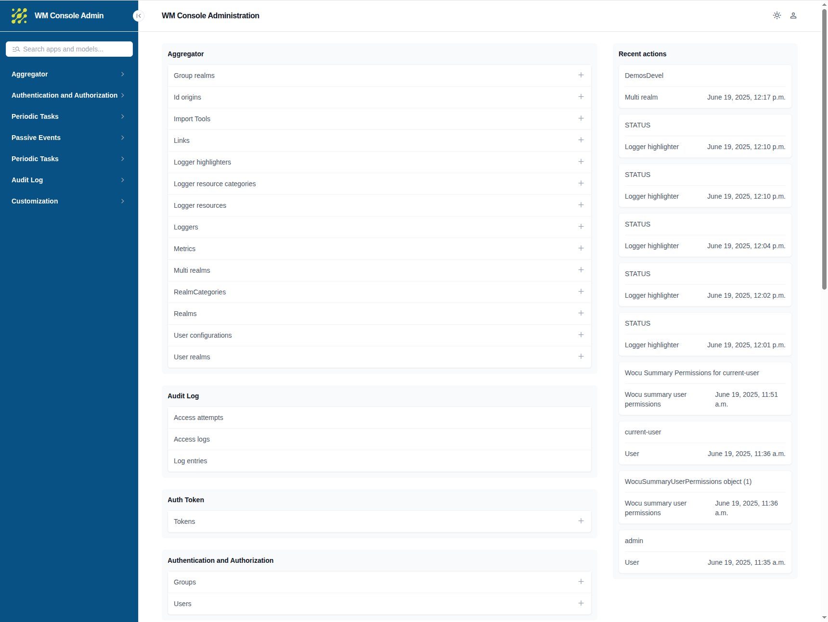Click the 'June 19, 2025, 12:17 p.m.' timestamp

coord(746,97)
